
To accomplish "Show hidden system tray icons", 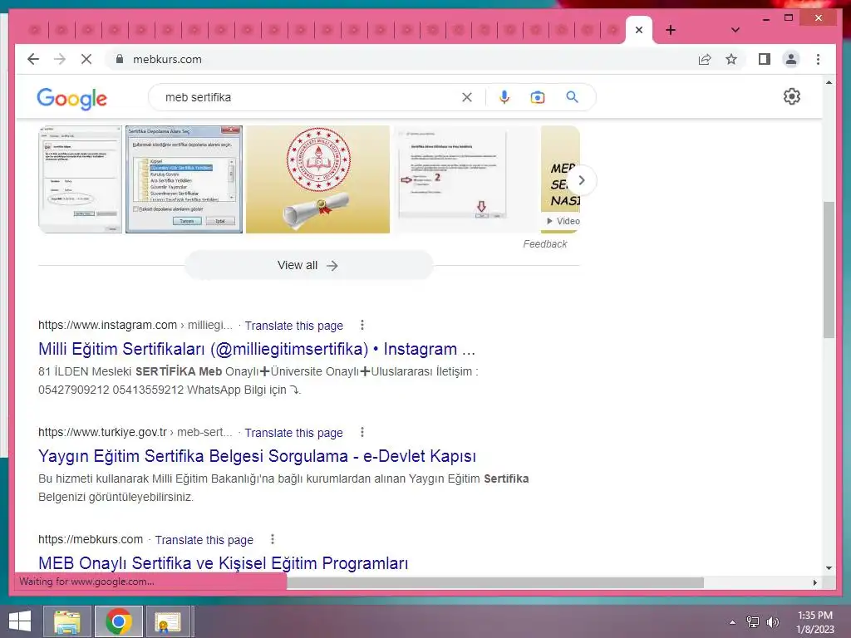I will 733,622.
